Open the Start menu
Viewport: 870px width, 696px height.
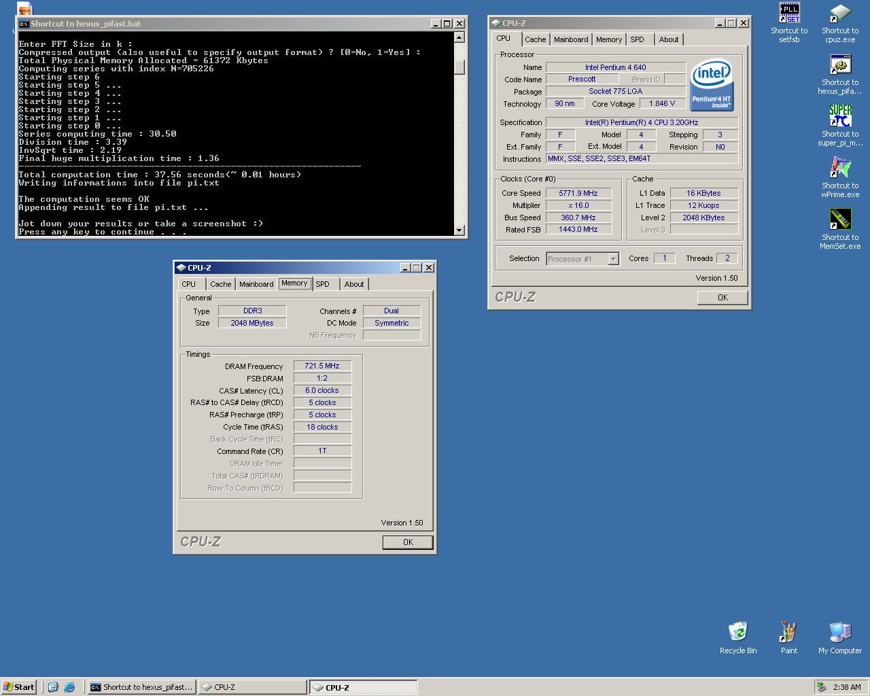coord(19,687)
